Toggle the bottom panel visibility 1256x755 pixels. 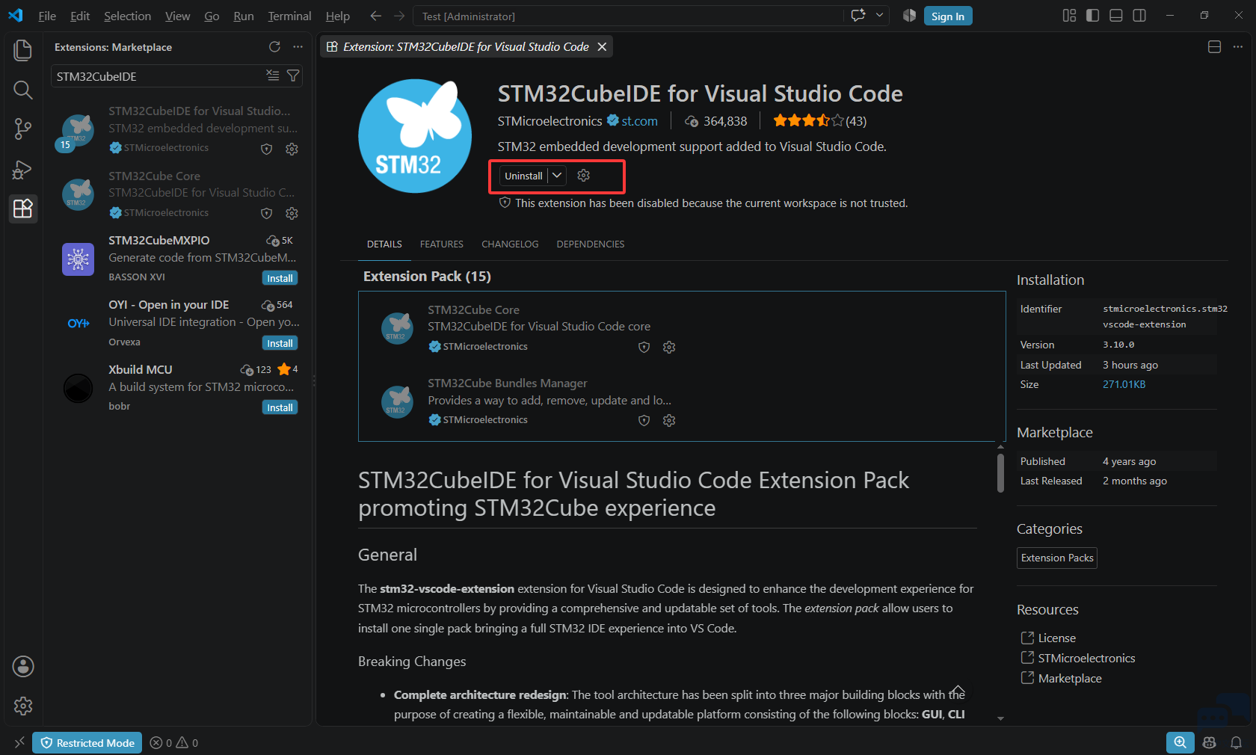[1116, 16]
